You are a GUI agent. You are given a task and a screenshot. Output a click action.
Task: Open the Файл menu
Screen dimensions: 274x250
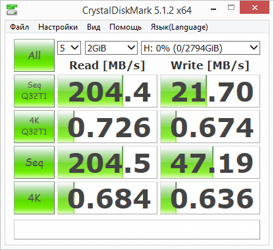(x=19, y=27)
